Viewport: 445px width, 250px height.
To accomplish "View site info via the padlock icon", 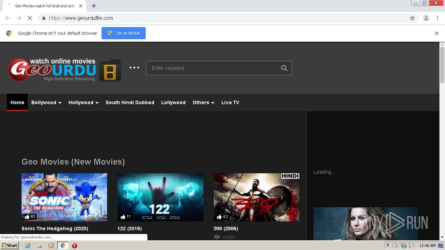I will pyautogui.click(x=43, y=18).
